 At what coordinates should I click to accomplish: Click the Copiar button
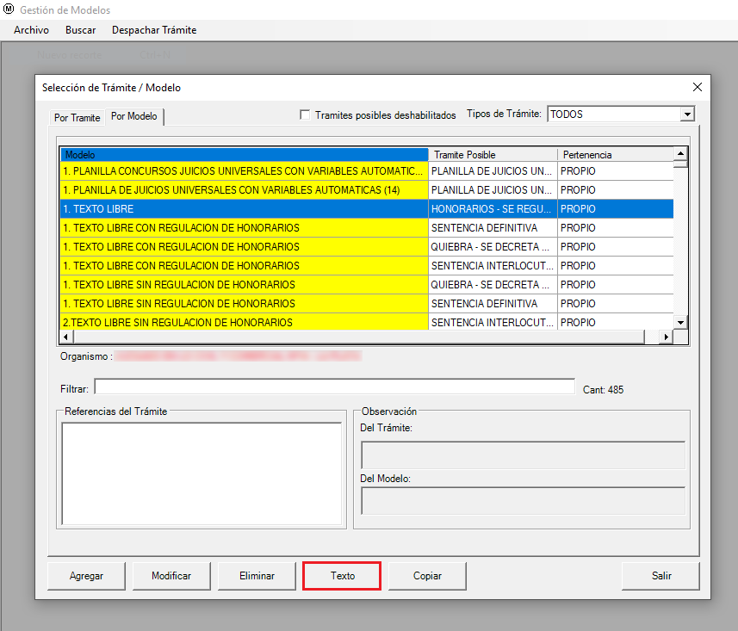(427, 576)
